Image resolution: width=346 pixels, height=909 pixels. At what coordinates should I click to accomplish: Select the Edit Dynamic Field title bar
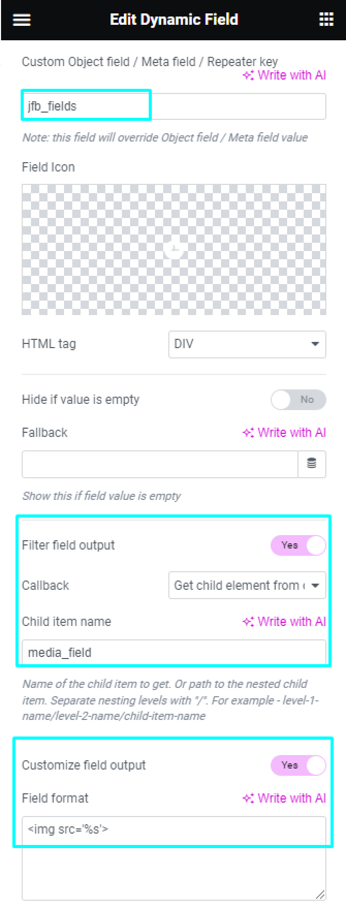pos(174,20)
